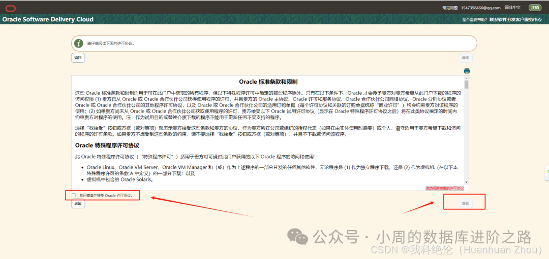Click the bottom 返回 button
This screenshot has width=549, height=259.
coord(78,203)
